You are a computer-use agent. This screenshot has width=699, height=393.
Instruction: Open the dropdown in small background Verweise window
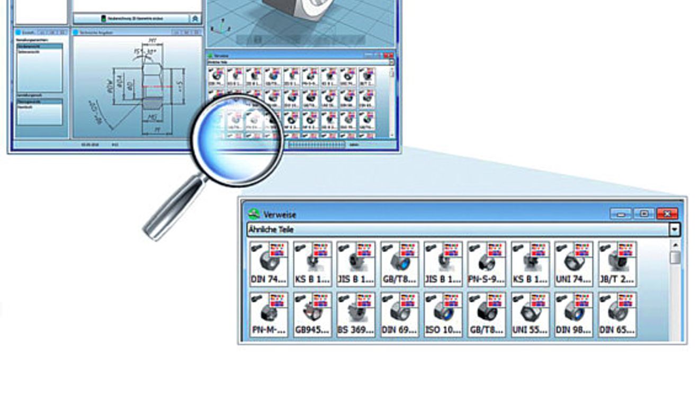coord(392,62)
